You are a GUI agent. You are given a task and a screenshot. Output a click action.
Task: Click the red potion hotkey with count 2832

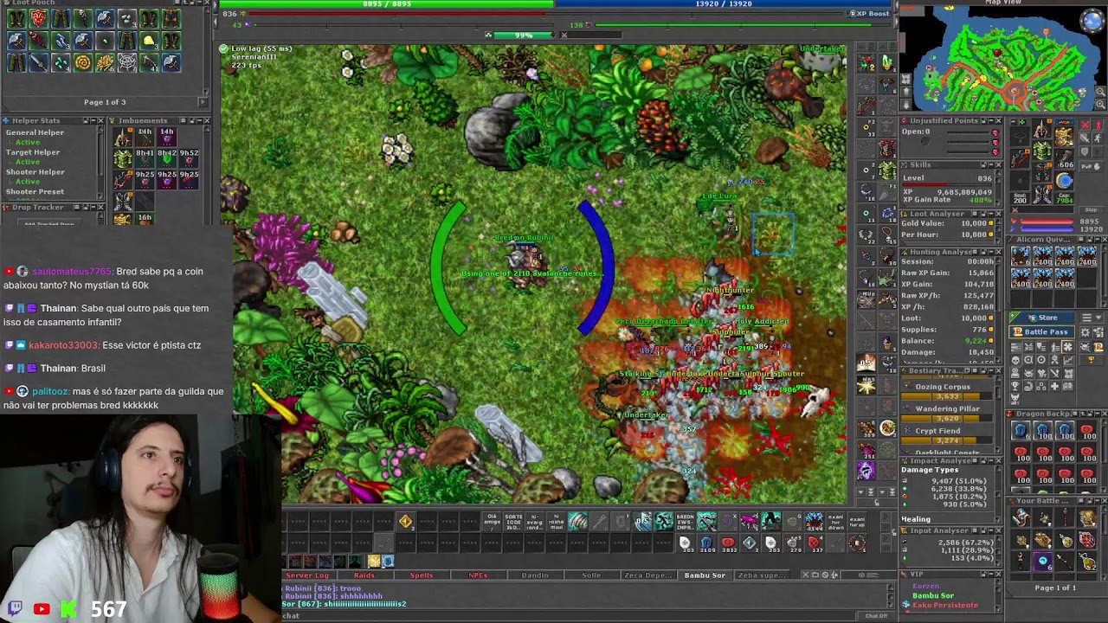(728, 543)
